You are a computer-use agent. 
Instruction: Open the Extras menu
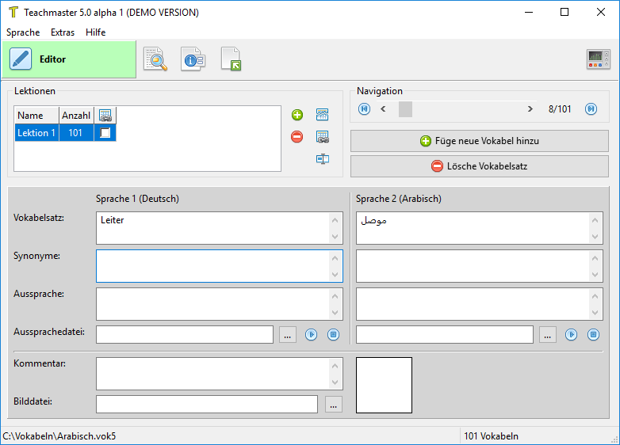pos(63,32)
